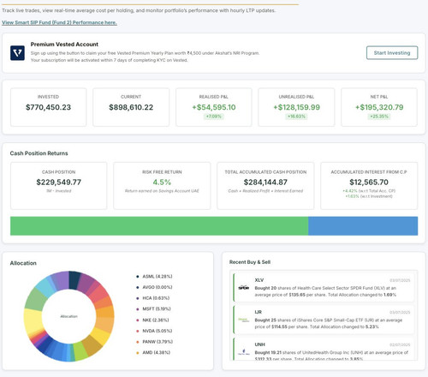Image resolution: width=428 pixels, height=377 pixels.
Task: Click the +16.63% unrealised percentage badge
Action: [296, 117]
